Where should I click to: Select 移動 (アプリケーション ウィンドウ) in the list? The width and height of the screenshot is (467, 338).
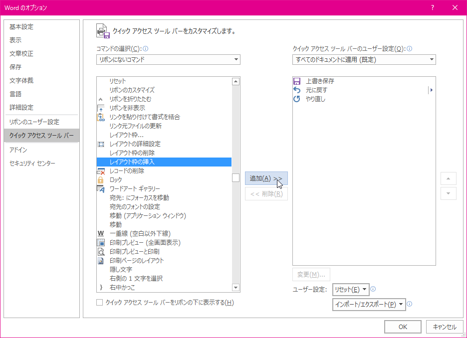pos(164,216)
